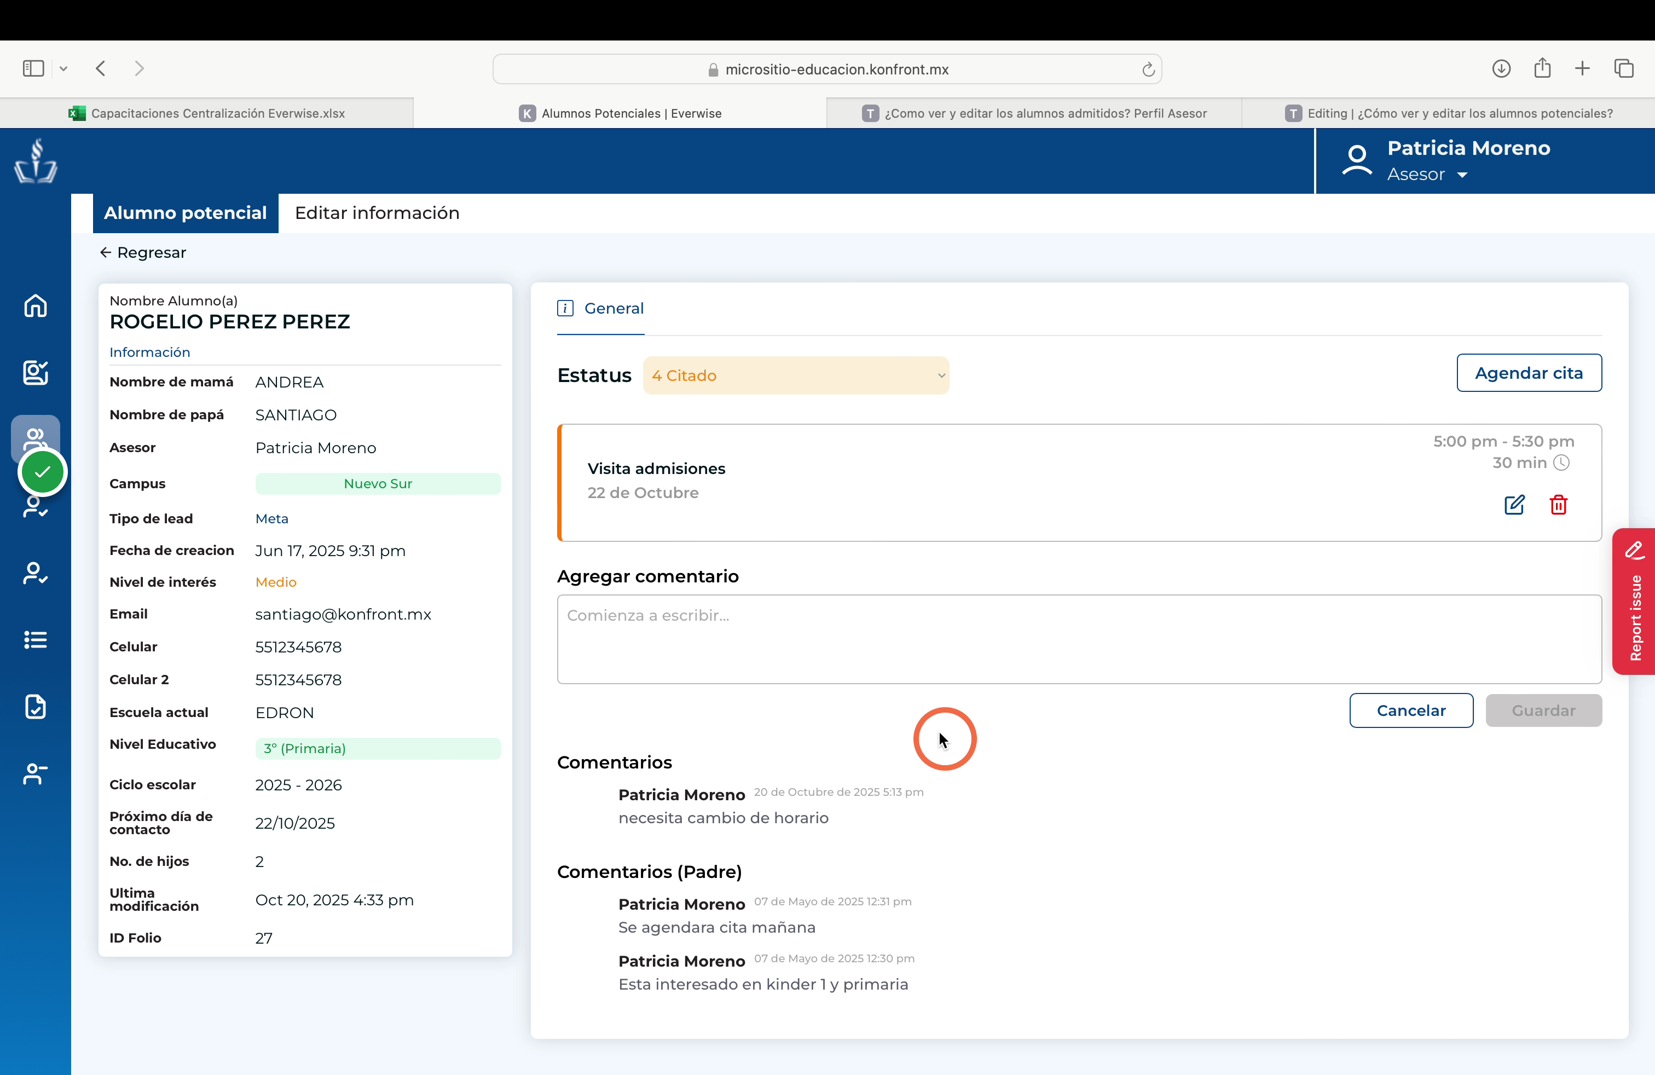Open Safari downloads icon

click(x=1501, y=68)
